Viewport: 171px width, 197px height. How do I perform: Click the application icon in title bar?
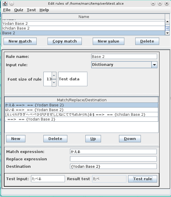pos(5,4)
